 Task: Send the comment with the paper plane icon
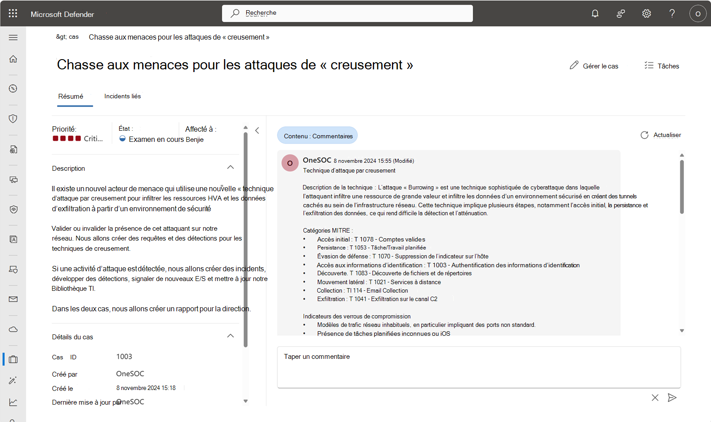(672, 398)
